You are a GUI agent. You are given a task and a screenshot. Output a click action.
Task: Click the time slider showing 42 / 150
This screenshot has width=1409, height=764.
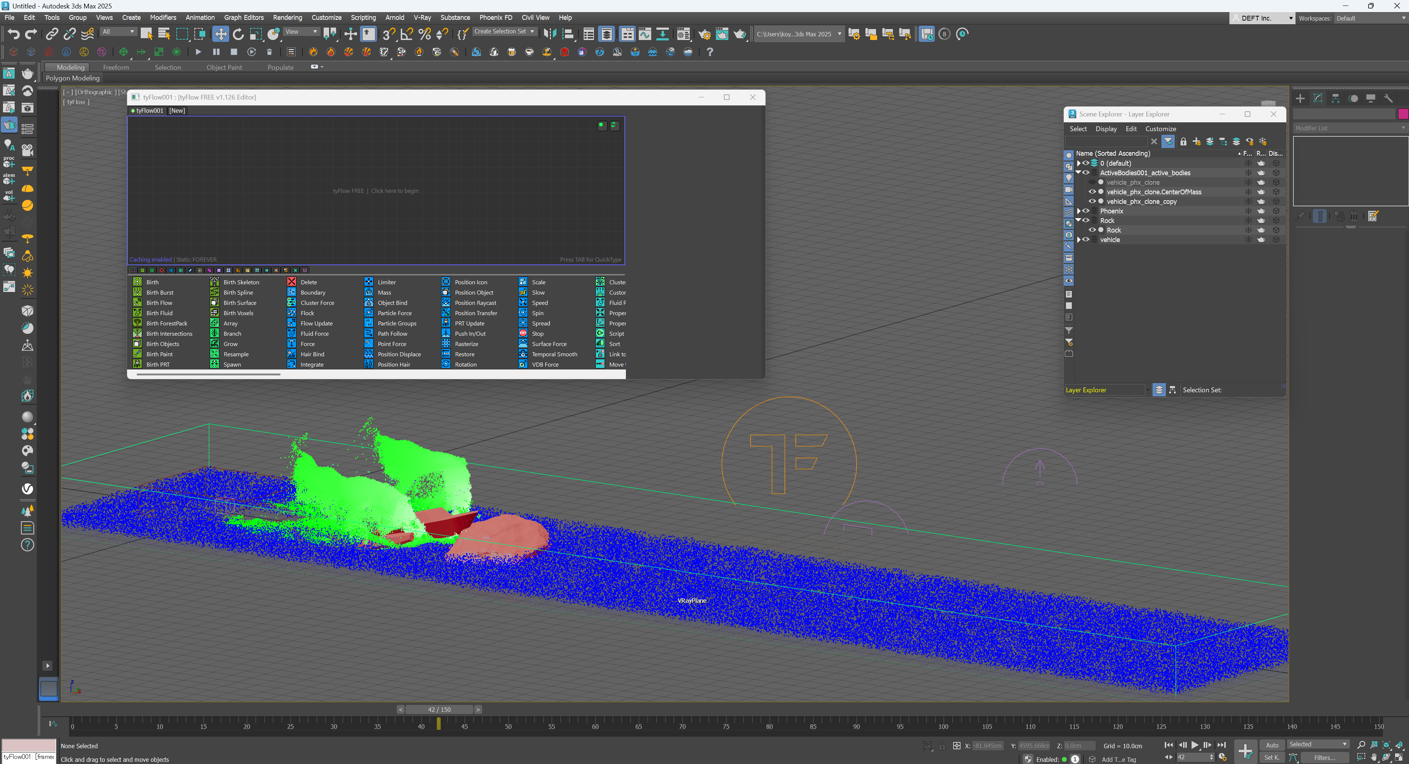[x=439, y=709]
